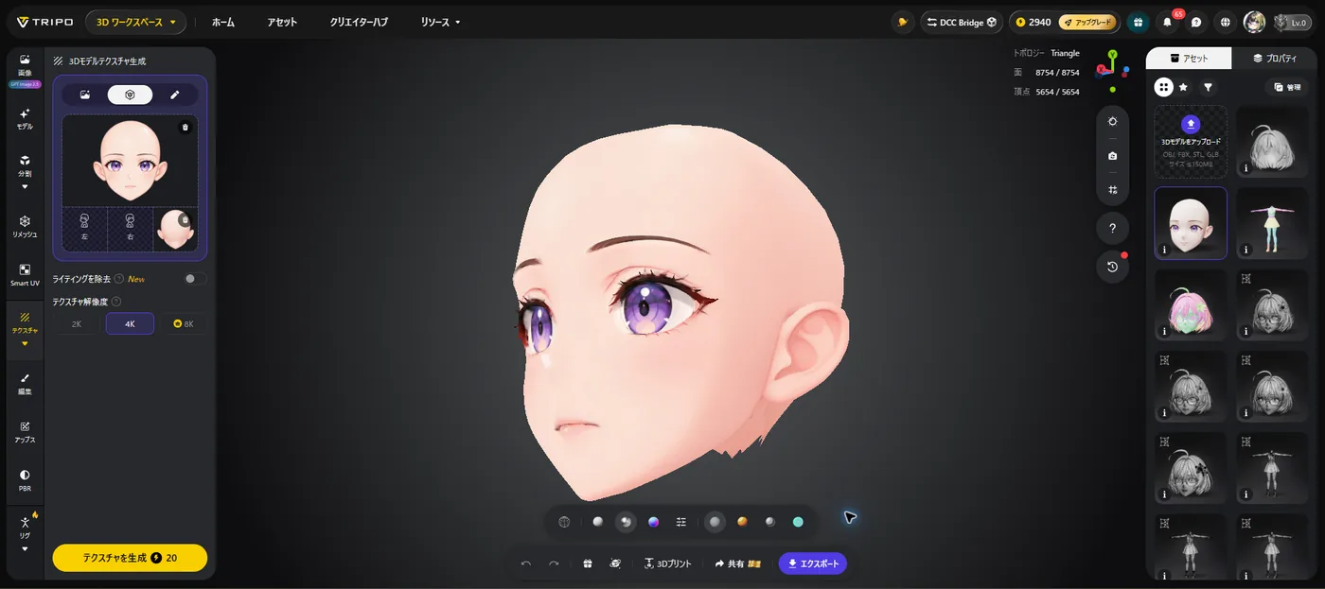
Task: Click the redo arrow in bottom toolbar
Action: pyautogui.click(x=554, y=563)
